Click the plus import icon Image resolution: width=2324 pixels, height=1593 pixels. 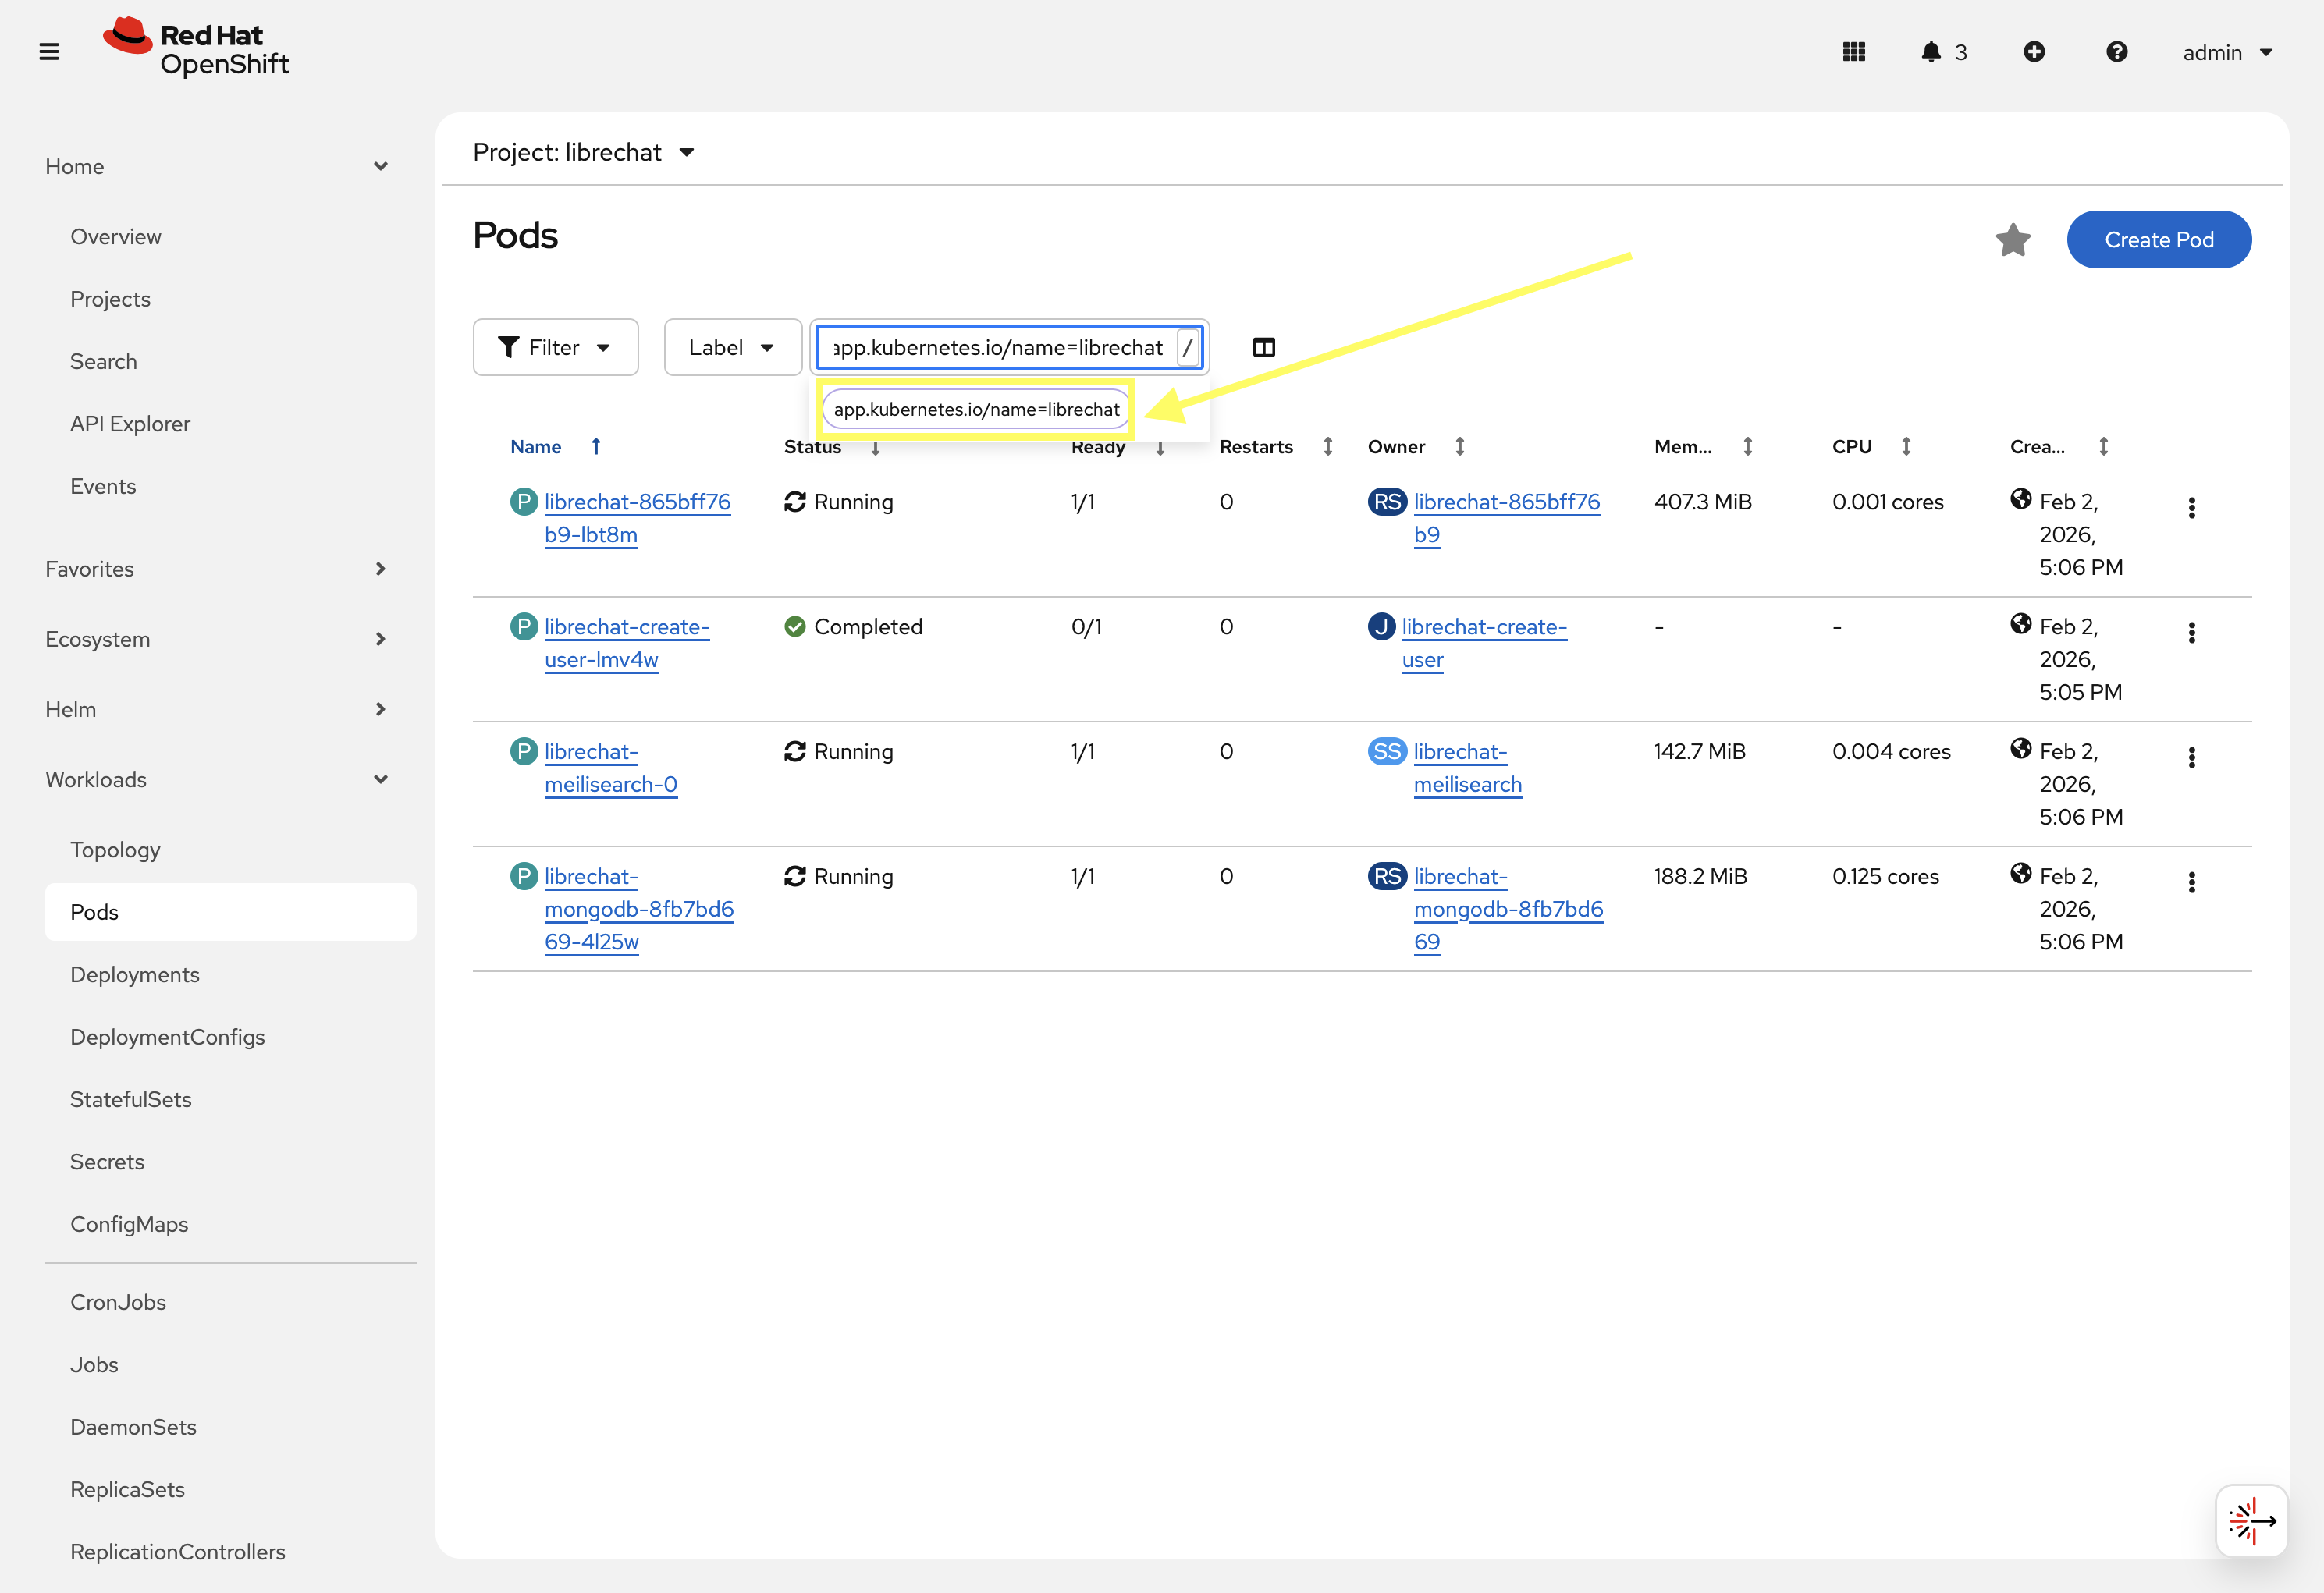(x=2033, y=51)
